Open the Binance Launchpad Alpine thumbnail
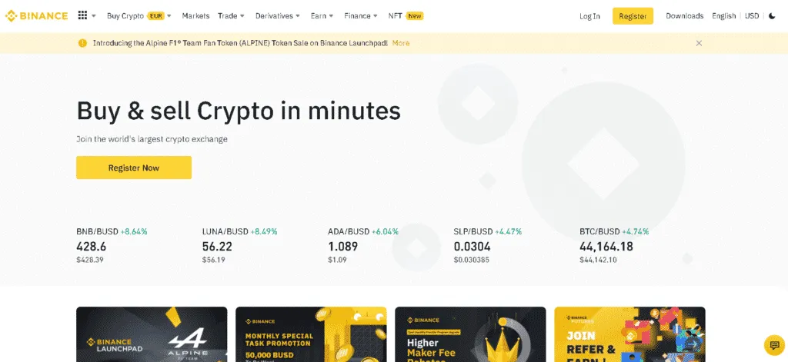 tap(152, 334)
